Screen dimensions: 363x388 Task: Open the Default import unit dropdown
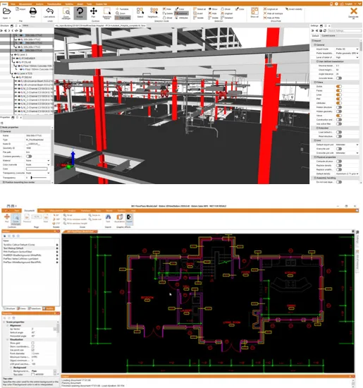347,145
